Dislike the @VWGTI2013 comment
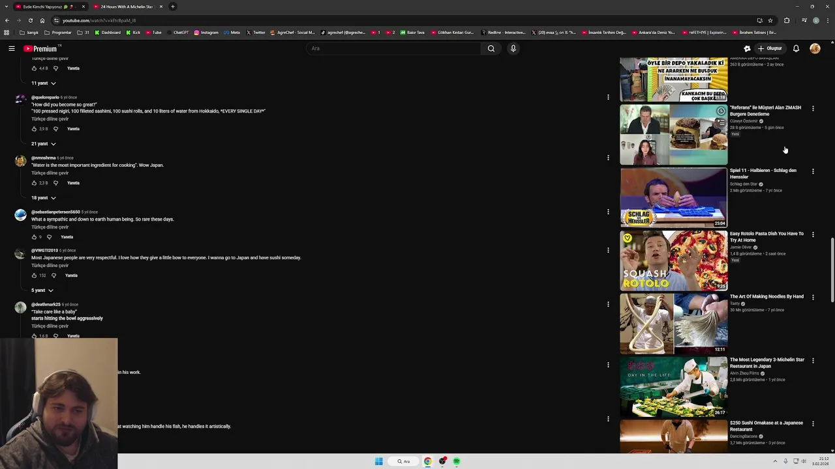Screen dimensions: 835x469 tap(53, 276)
